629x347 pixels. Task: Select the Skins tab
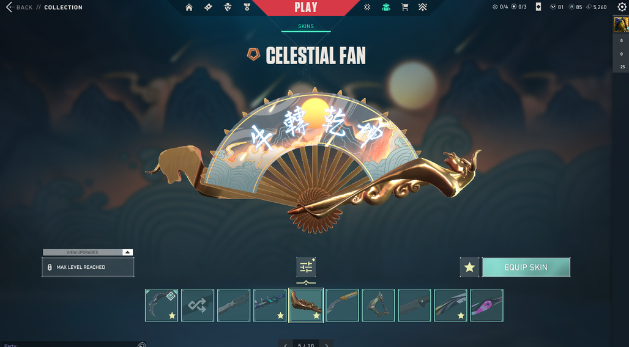[x=306, y=26]
